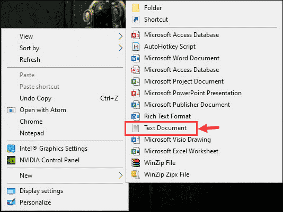Screen dimensions: 283x212
Task: Choose View in the context menu
Action: pyautogui.click(x=26, y=36)
